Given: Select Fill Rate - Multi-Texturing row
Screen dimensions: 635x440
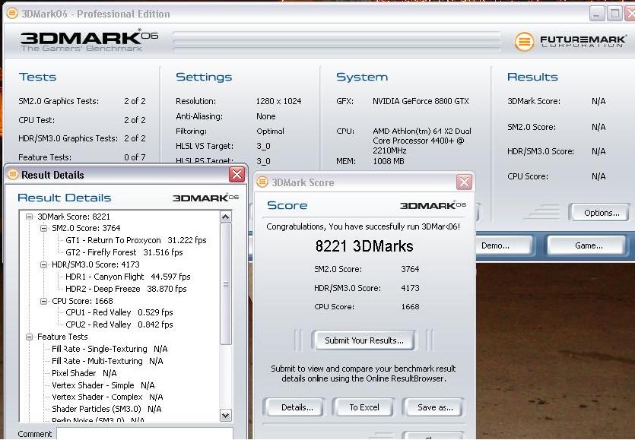Looking at the screenshot, I should point(107,361).
